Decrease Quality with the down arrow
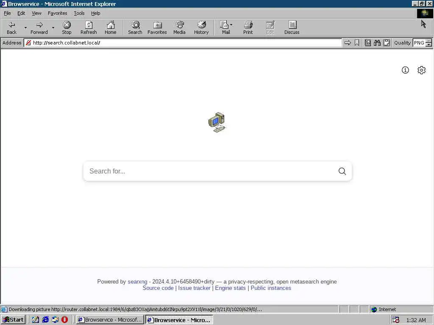Viewport: 434px width, 325px height. (x=428, y=45)
